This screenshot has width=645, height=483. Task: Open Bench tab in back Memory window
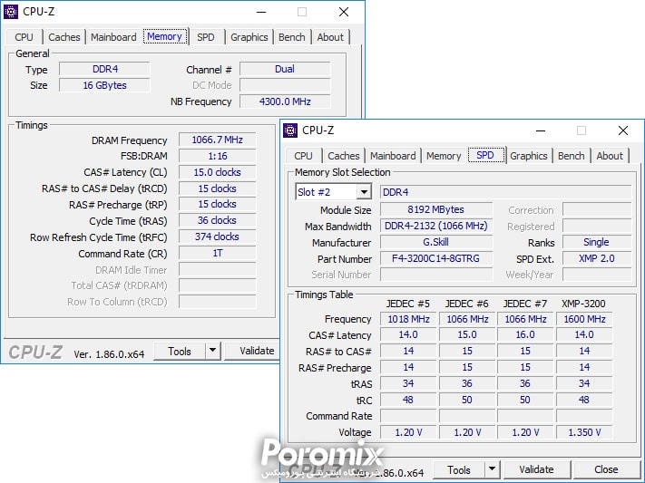[291, 37]
